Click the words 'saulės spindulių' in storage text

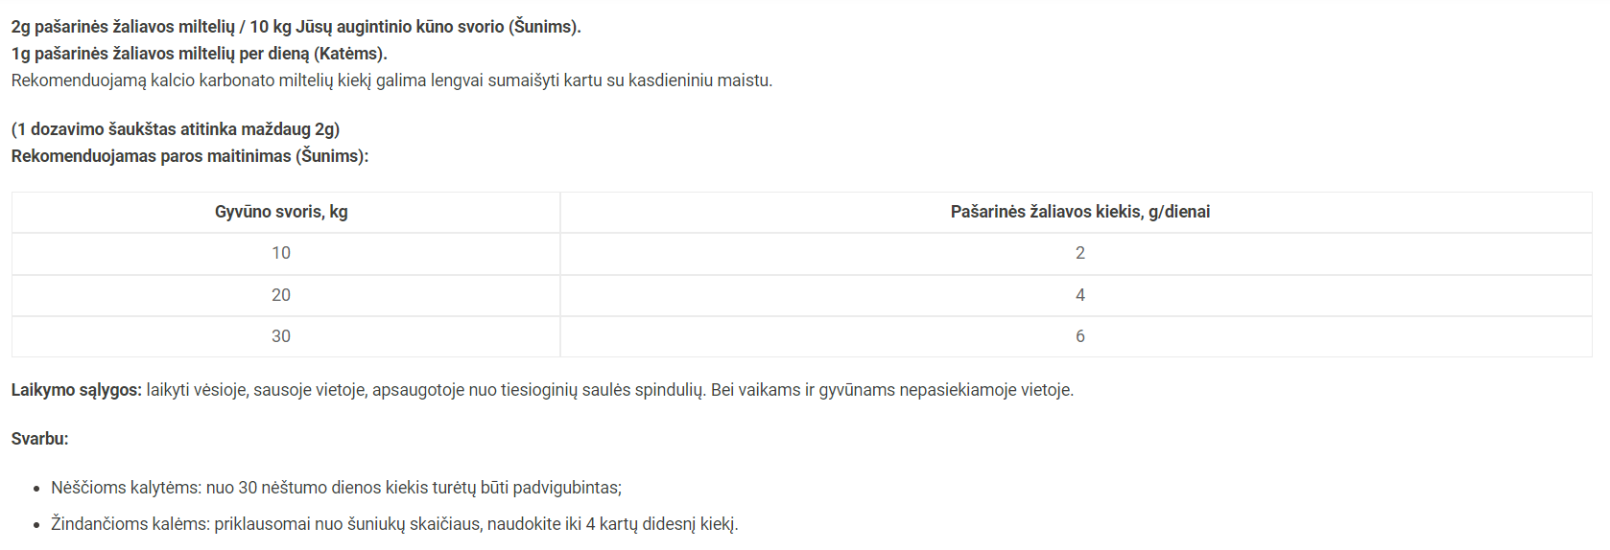coord(644,390)
